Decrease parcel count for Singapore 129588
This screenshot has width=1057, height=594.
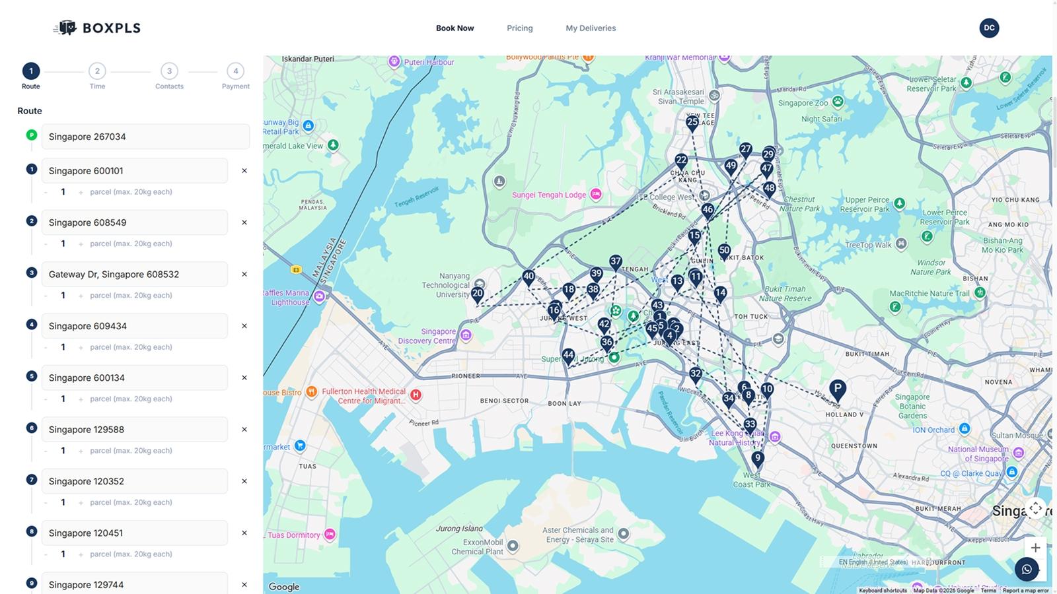[46, 451]
